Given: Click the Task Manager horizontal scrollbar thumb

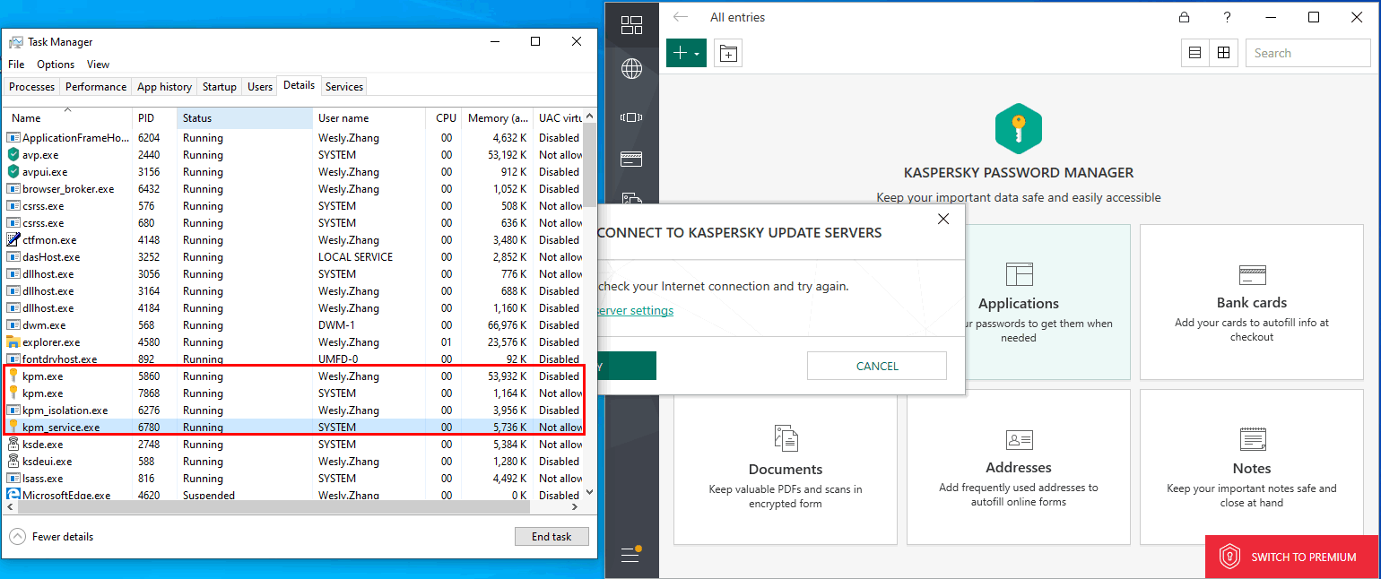Looking at the screenshot, I should pyautogui.click(x=274, y=507).
